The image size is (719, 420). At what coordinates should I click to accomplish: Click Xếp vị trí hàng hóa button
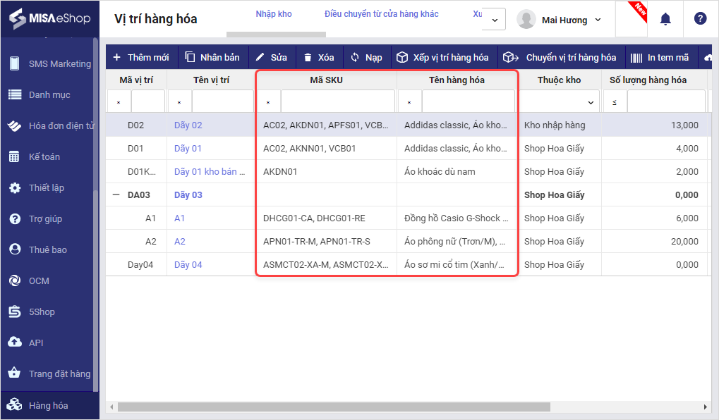442,57
